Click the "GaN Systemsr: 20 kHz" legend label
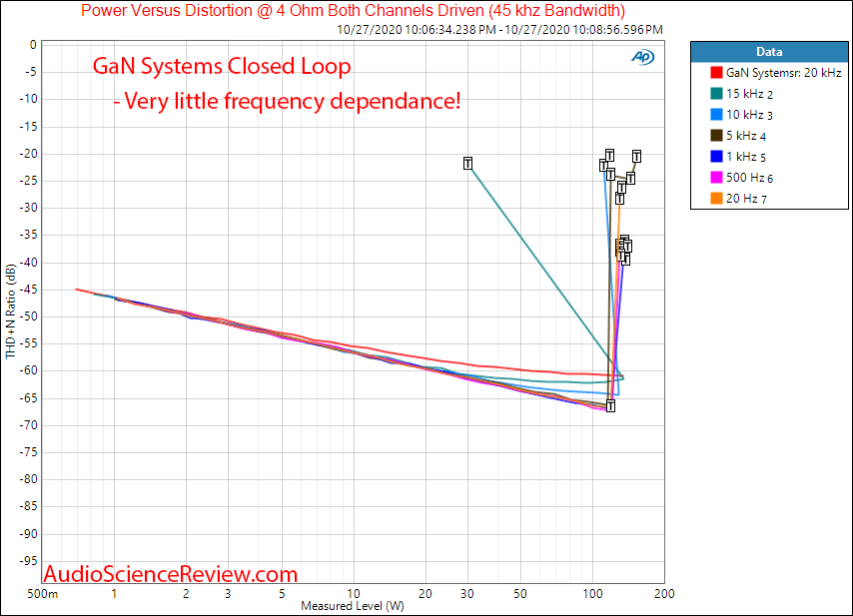The image size is (853, 616). [x=783, y=72]
